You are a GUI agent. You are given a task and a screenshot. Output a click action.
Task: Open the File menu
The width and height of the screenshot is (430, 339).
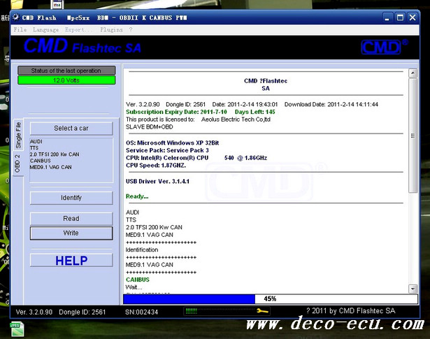click(20, 29)
